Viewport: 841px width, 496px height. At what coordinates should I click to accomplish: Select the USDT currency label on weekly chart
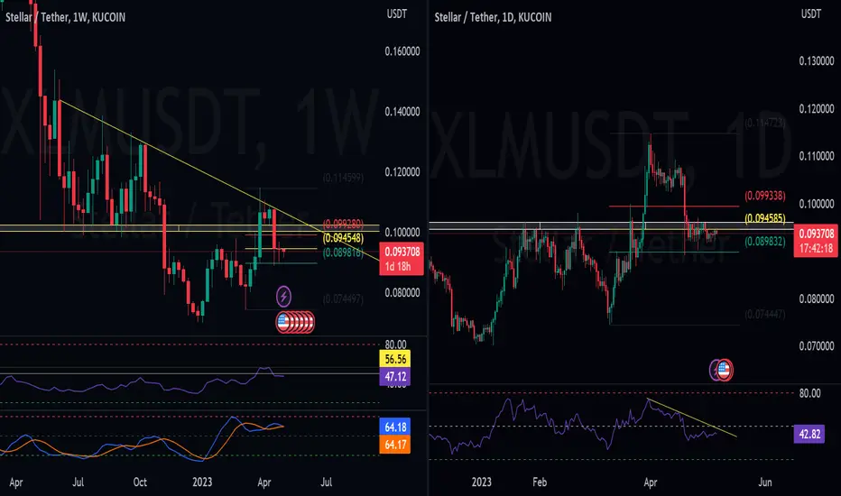click(x=397, y=14)
